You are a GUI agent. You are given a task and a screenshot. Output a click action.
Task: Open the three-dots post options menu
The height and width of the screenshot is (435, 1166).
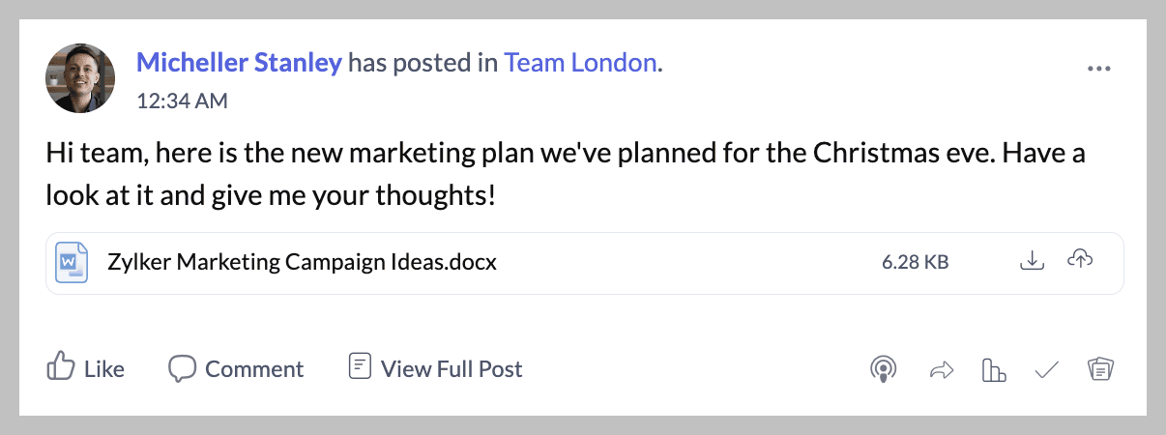coord(1098,69)
